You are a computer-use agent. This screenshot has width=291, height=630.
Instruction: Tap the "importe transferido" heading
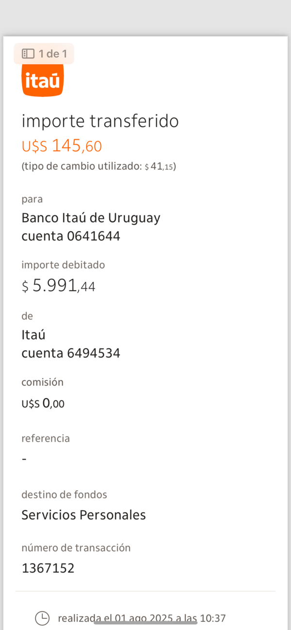(x=100, y=121)
